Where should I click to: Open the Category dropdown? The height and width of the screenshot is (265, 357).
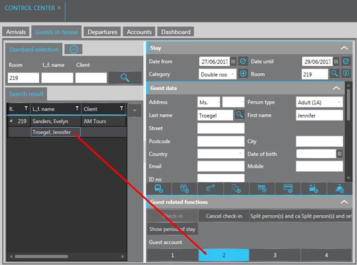pos(232,74)
